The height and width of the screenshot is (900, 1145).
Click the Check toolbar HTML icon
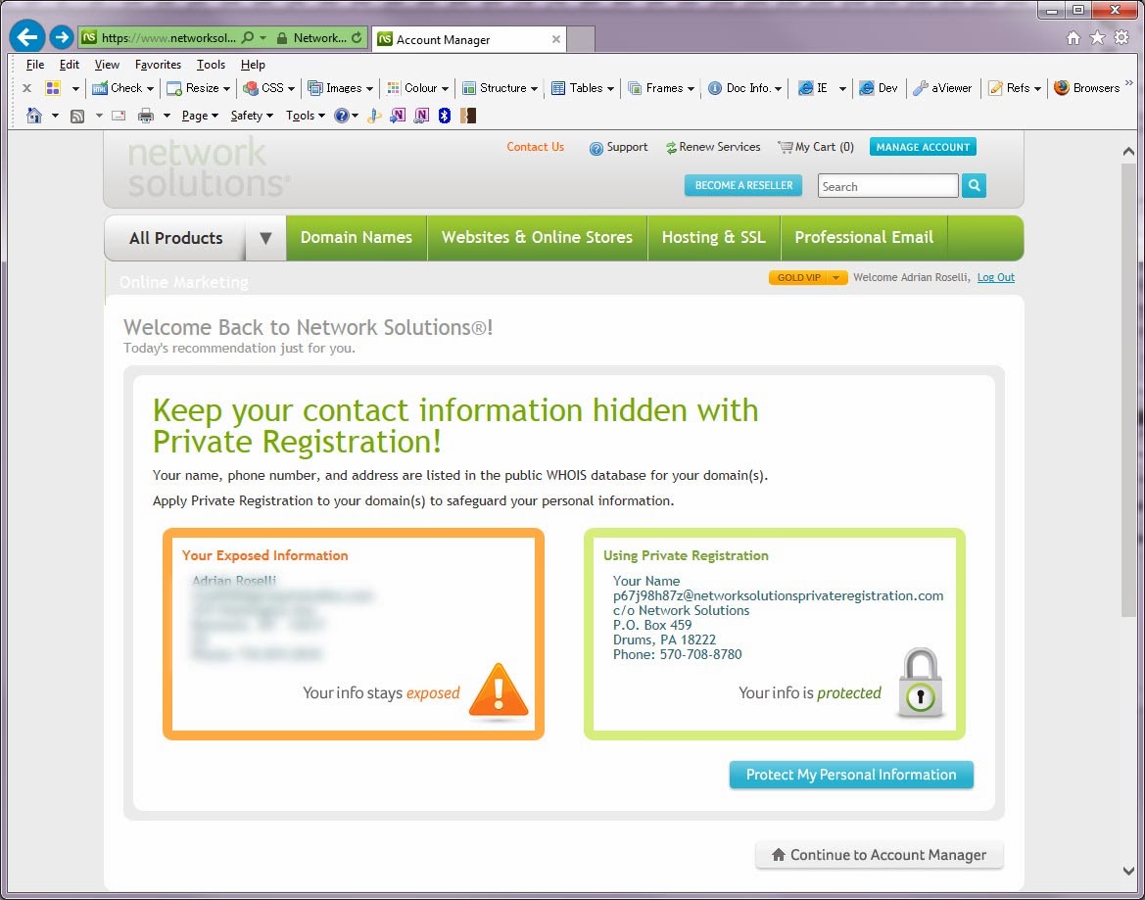(99, 88)
